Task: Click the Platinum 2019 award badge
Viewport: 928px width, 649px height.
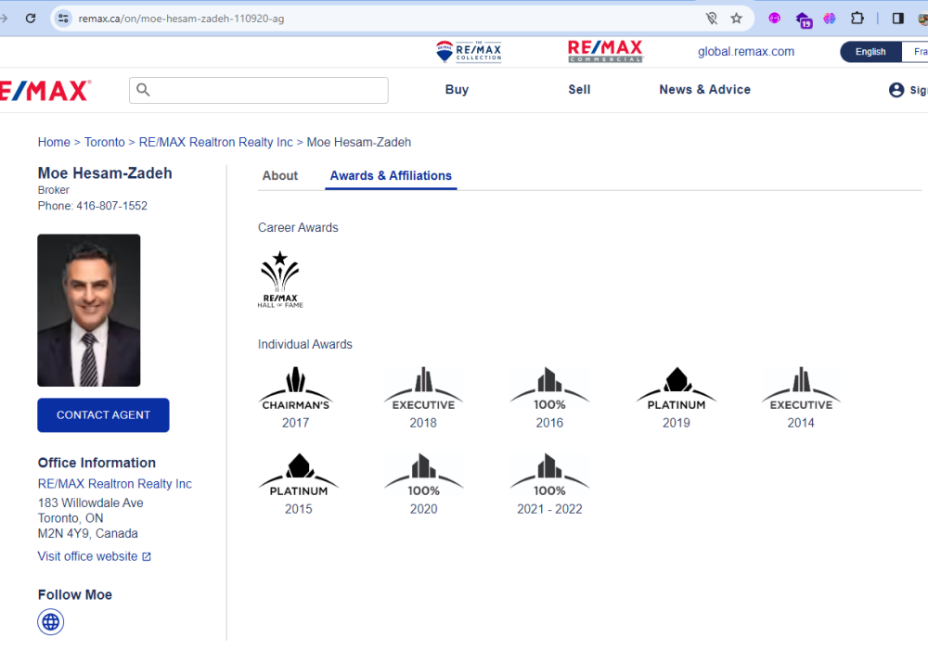Action: tap(676, 388)
